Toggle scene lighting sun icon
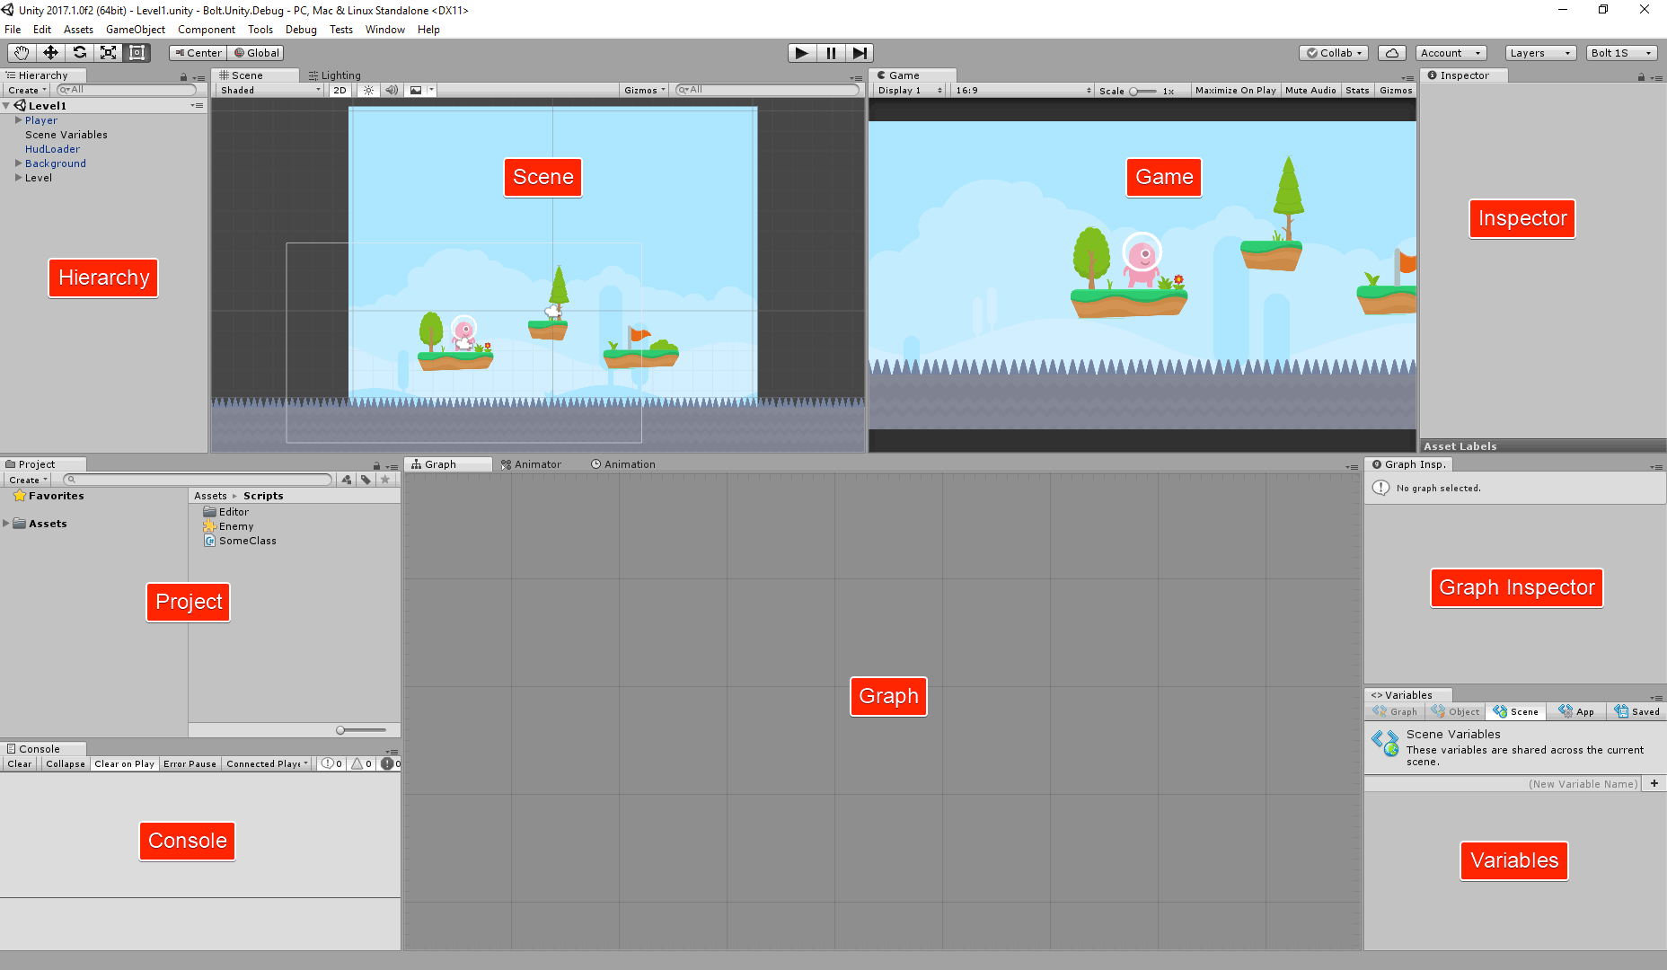The width and height of the screenshot is (1667, 970). [x=368, y=90]
